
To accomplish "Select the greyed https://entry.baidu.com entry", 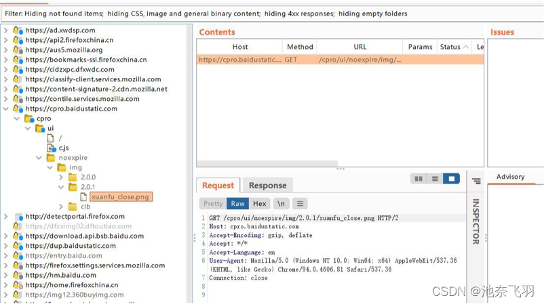I will tap(64, 255).
